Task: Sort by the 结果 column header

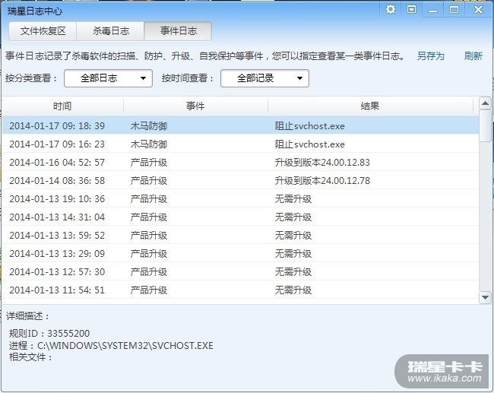Action: [x=370, y=106]
